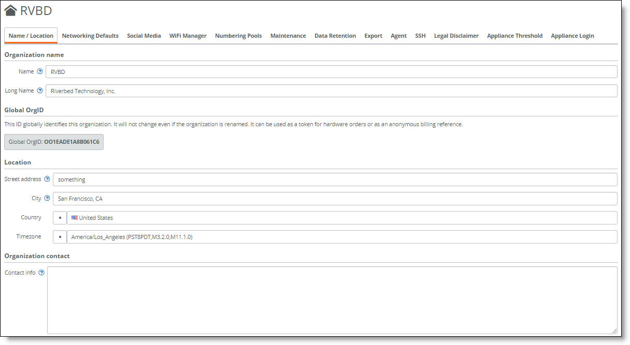Open the Legal Disclaimer tab
The width and height of the screenshot is (630, 345).
456,36
